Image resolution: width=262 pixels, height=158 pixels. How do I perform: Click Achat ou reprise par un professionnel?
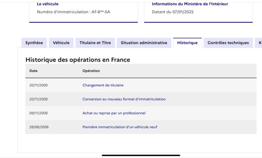[114, 113]
